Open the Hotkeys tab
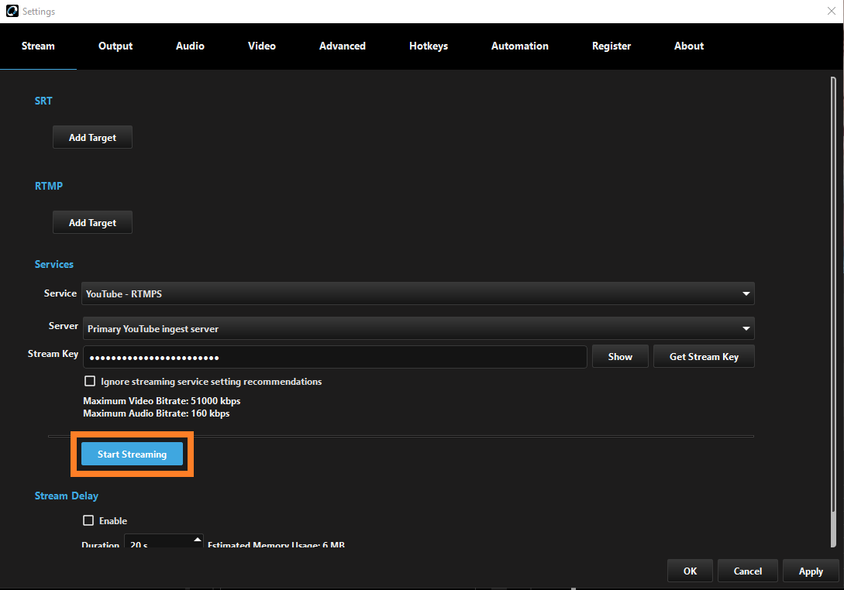 tap(429, 46)
